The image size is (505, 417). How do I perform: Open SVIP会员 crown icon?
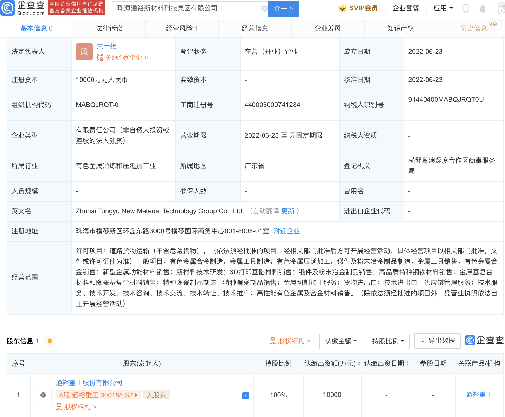pos(342,8)
